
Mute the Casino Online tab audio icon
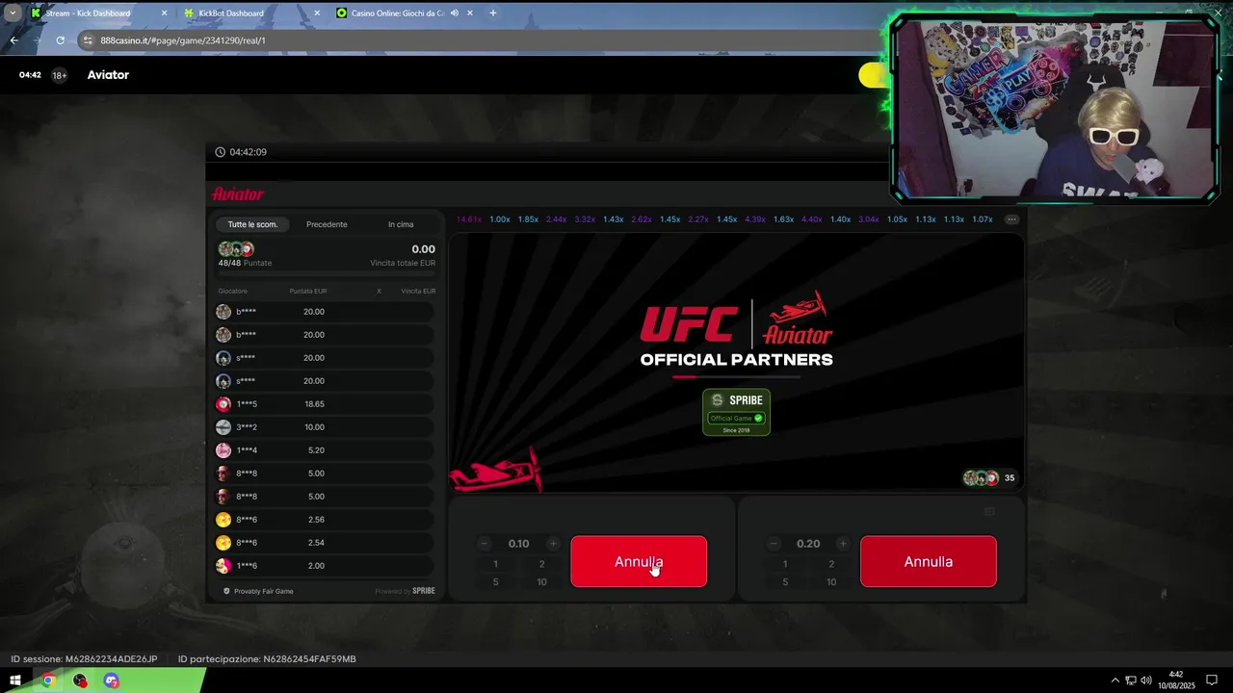pos(454,13)
